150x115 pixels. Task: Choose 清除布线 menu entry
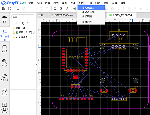pyautogui.click(x=87, y=22)
